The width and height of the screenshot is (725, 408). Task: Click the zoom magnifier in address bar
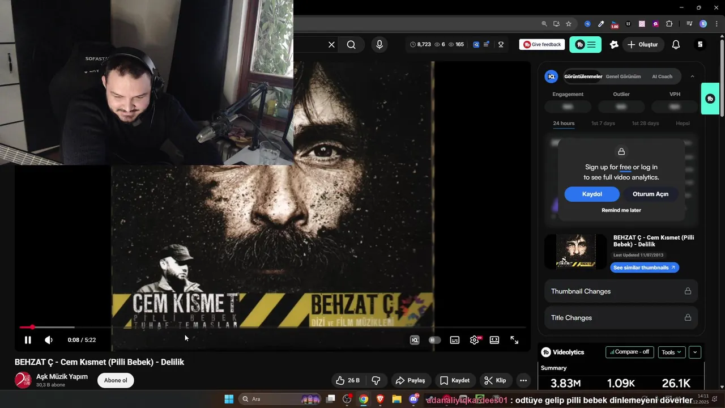coord(544,24)
